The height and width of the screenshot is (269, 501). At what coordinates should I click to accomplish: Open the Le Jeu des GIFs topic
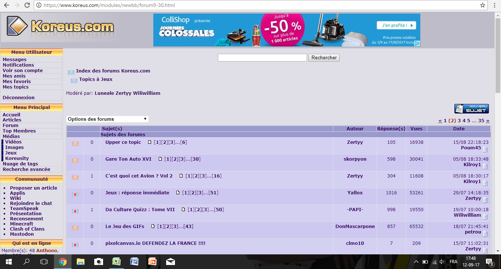click(125, 226)
